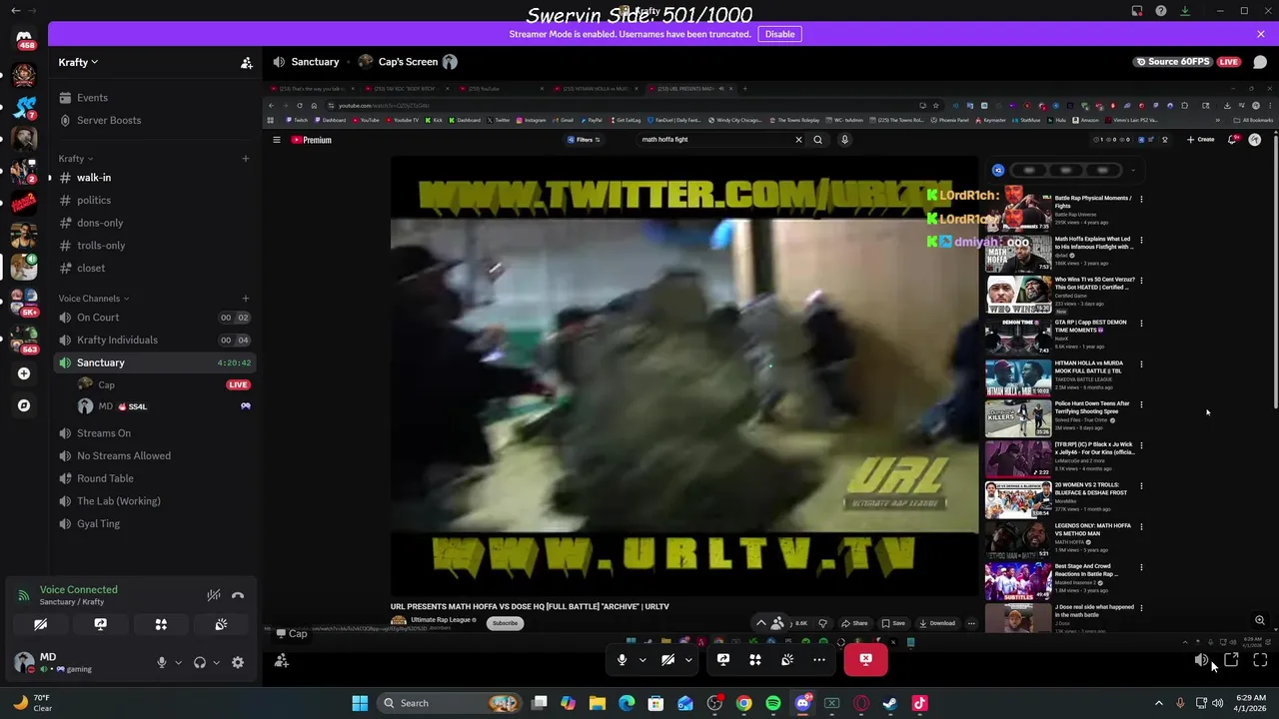1279x719 pixels.
Task: Mute microphone in user panel
Action: pos(162,662)
